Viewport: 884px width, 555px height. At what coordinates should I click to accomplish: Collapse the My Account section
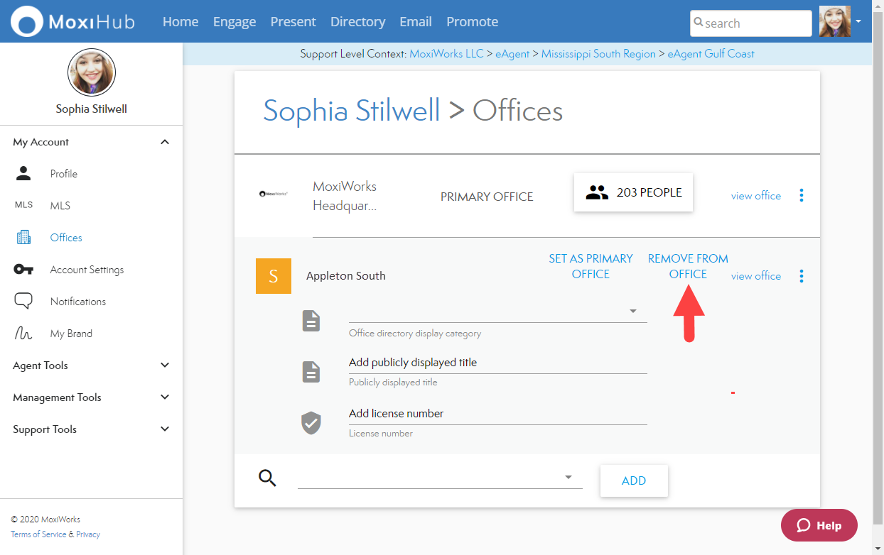(165, 142)
